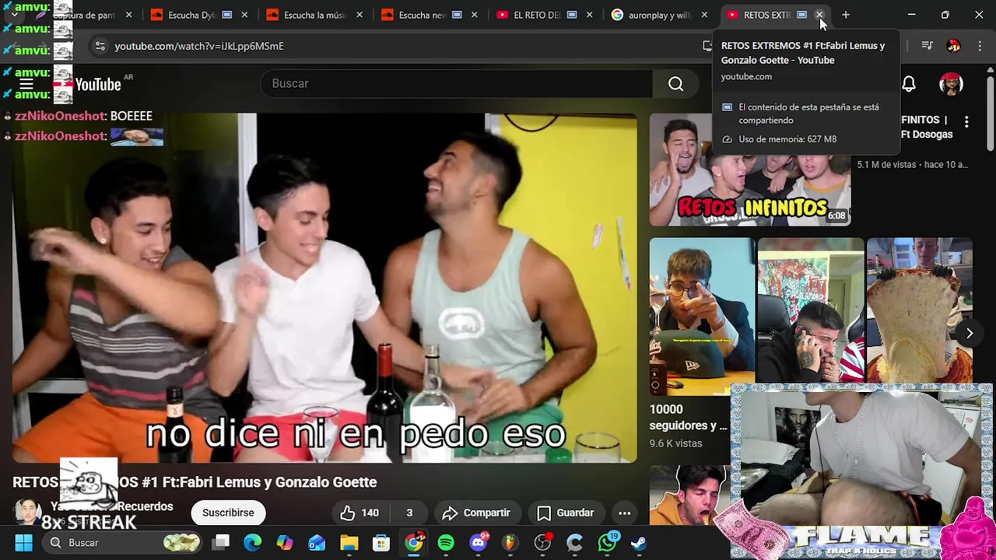The height and width of the screenshot is (560, 996).
Task: Open the site information icon left of URL
Action: click(100, 46)
